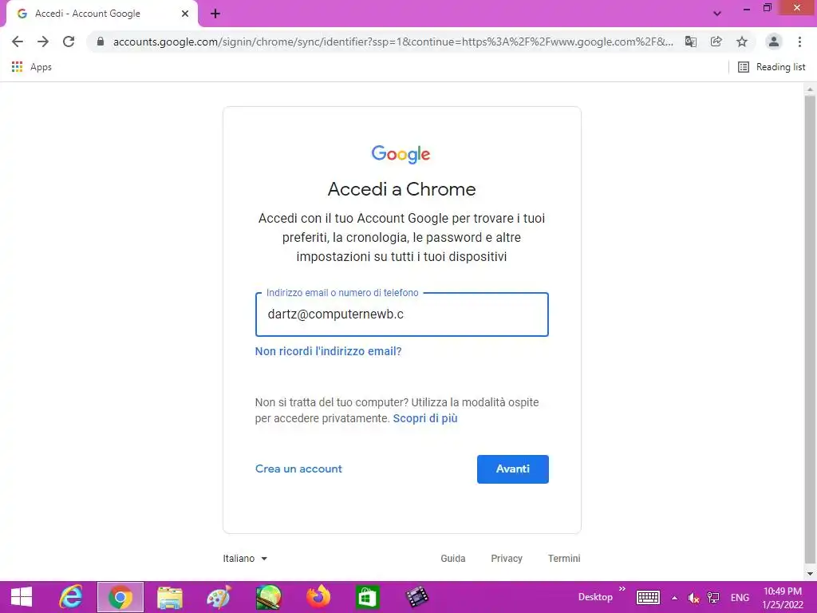This screenshot has width=817, height=613.
Task: Bookmark this page with the star
Action: pyautogui.click(x=742, y=42)
